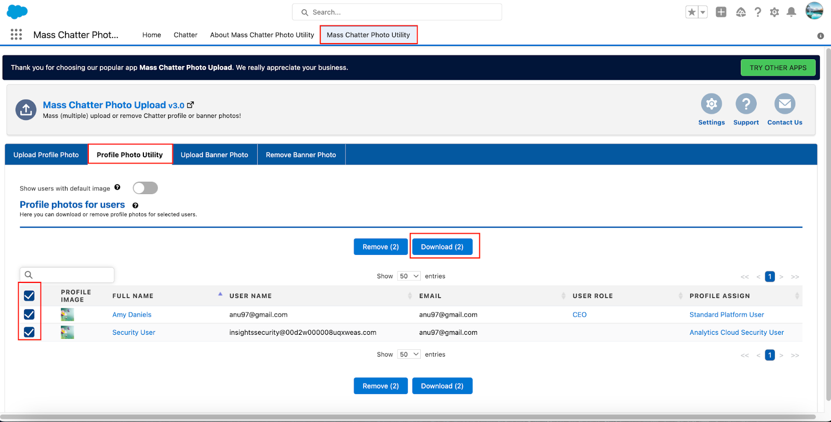Screen dimensions: 831x422
Task: Click the TRY OTHER APPS button
Action: coord(778,67)
